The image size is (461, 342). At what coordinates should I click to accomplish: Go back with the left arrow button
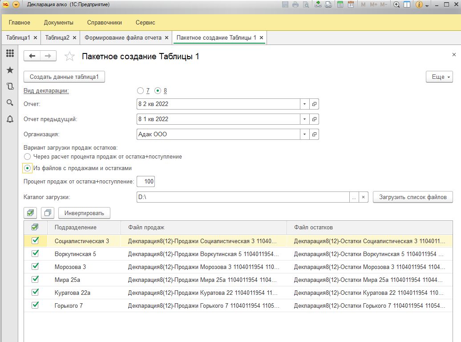click(x=32, y=56)
